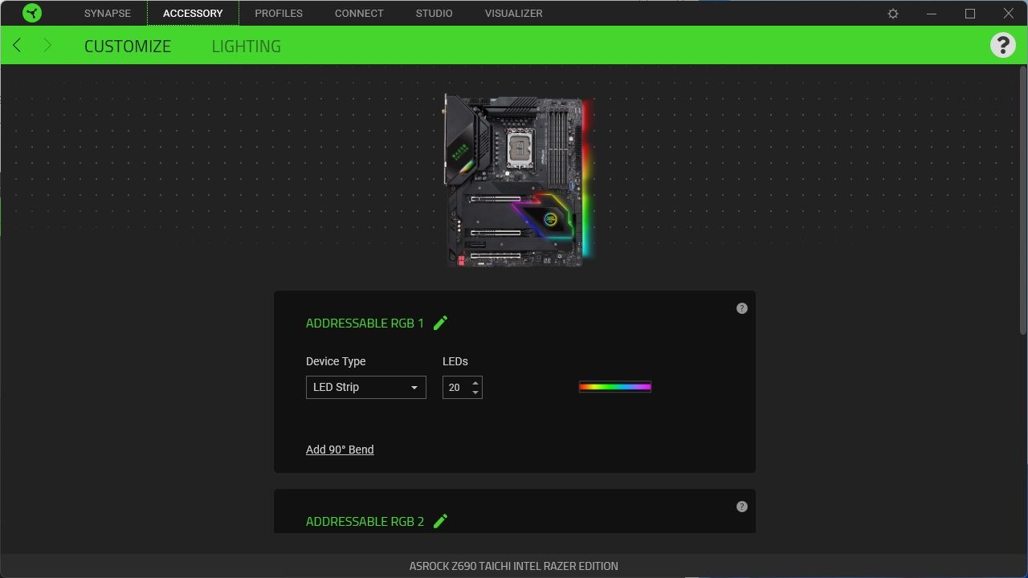This screenshot has height=578, width=1028.
Task: Show info for Addressable RGB 1 panel
Action: [x=742, y=308]
